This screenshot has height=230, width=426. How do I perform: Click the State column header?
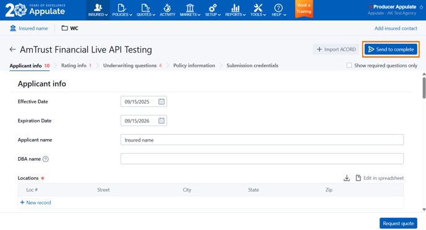tap(253, 190)
